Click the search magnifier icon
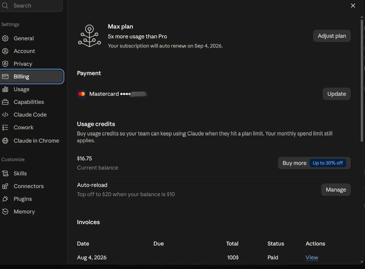The width and height of the screenshot is (365, 269). click(5, 5)
